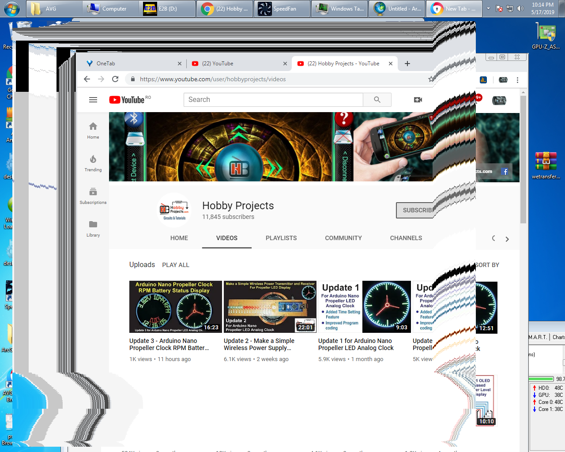This screenshot has height=452, width=565.
Task: Open Chrome three-dot menu
Action: (517, 80)
